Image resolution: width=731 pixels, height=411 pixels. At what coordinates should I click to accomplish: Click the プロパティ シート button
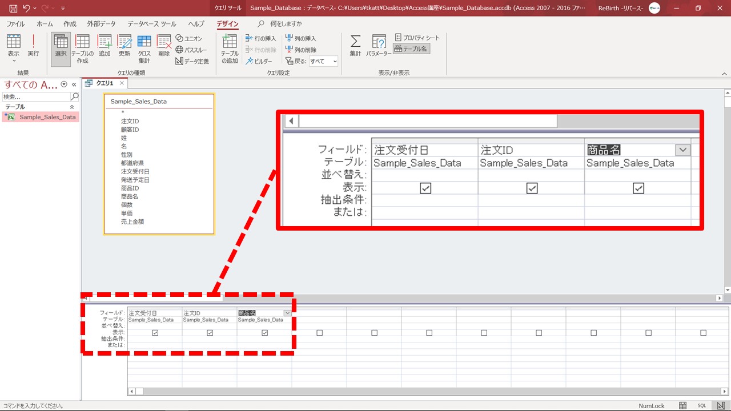[417, 38]
